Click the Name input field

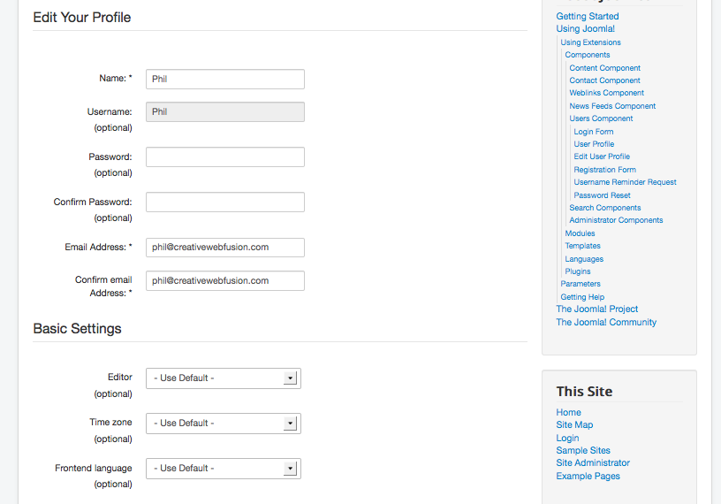coord(225,80)
